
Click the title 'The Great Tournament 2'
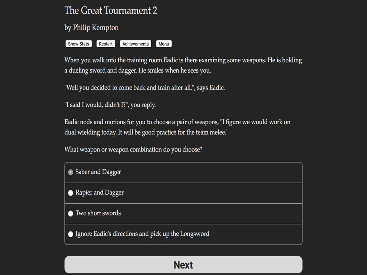[111, 10]
